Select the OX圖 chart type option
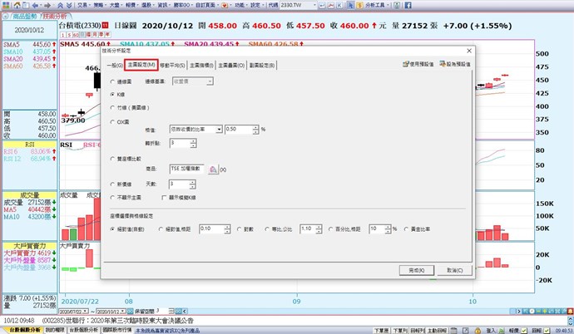The height and width of the screenshot is (334, 574). 113,121
